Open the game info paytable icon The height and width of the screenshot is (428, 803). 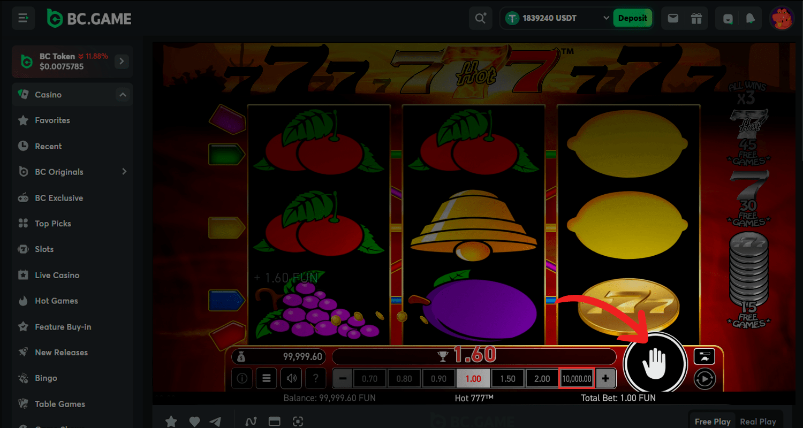coord(242,379)
